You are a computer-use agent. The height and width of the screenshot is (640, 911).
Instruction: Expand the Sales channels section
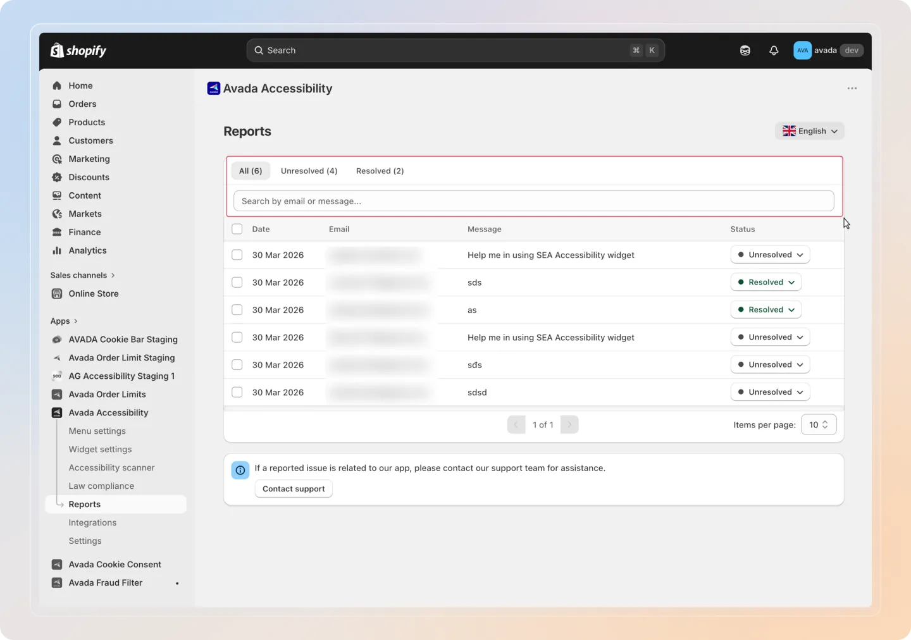pyautogui.click(x=83, y=275)
